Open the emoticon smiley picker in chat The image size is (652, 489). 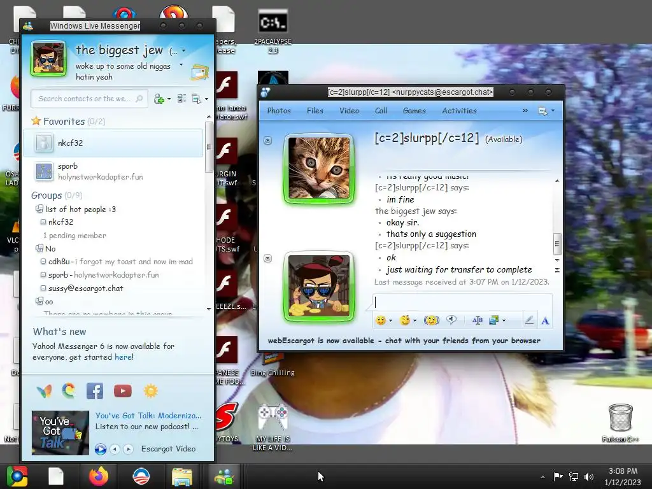pyautogui.click(x=381, y=320)
